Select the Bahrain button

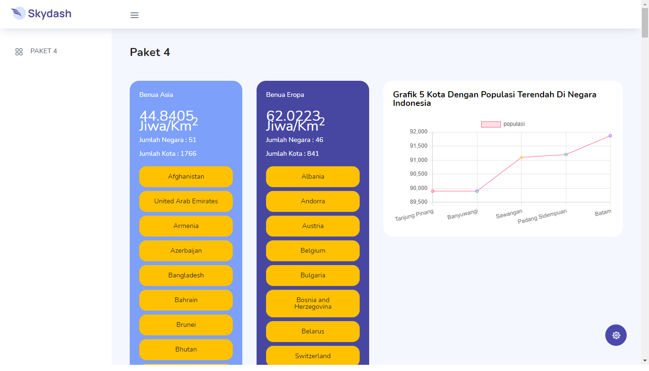[x=186, y=300]
